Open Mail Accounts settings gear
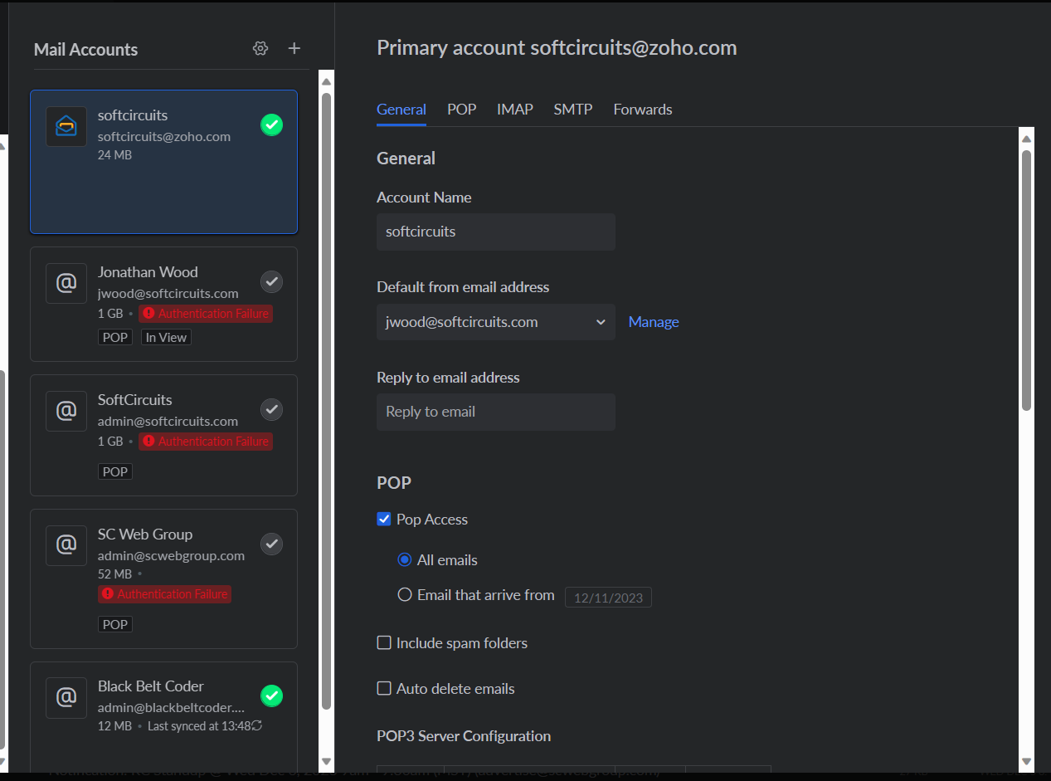 tap(260, 49)
